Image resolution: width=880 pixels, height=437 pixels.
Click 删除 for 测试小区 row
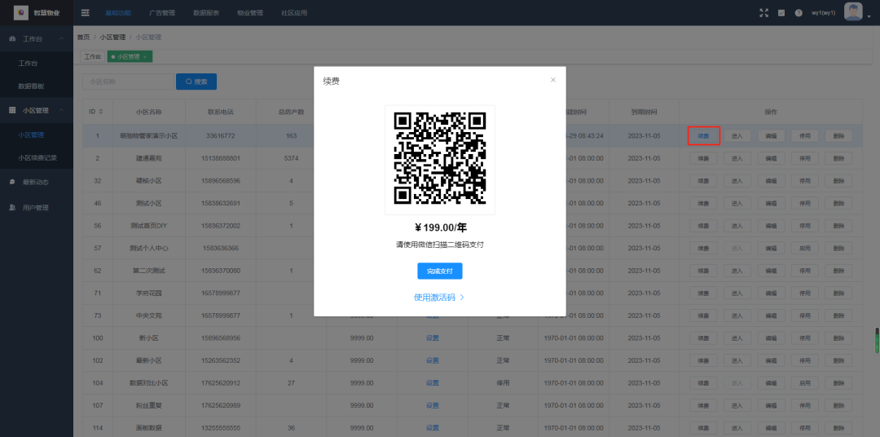click(x=838, y=203)
